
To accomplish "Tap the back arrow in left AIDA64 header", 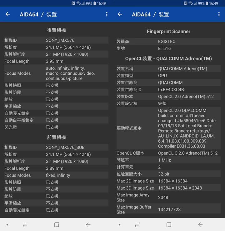I will pos(8,14).
